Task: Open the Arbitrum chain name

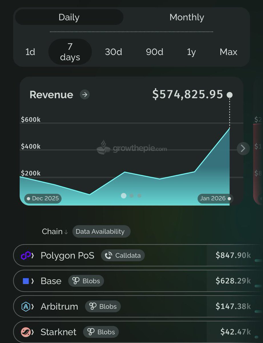Action: pyautogui.click(x=59, y=306)
